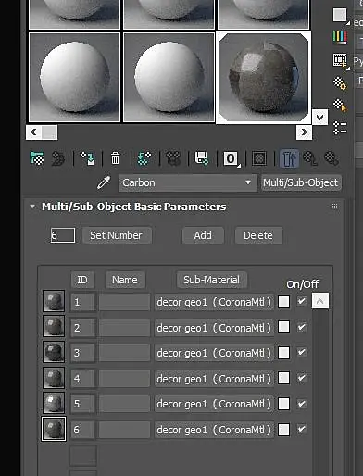Click color swatch for sub-material 2

pyautogui.click(x=283, y=327)
